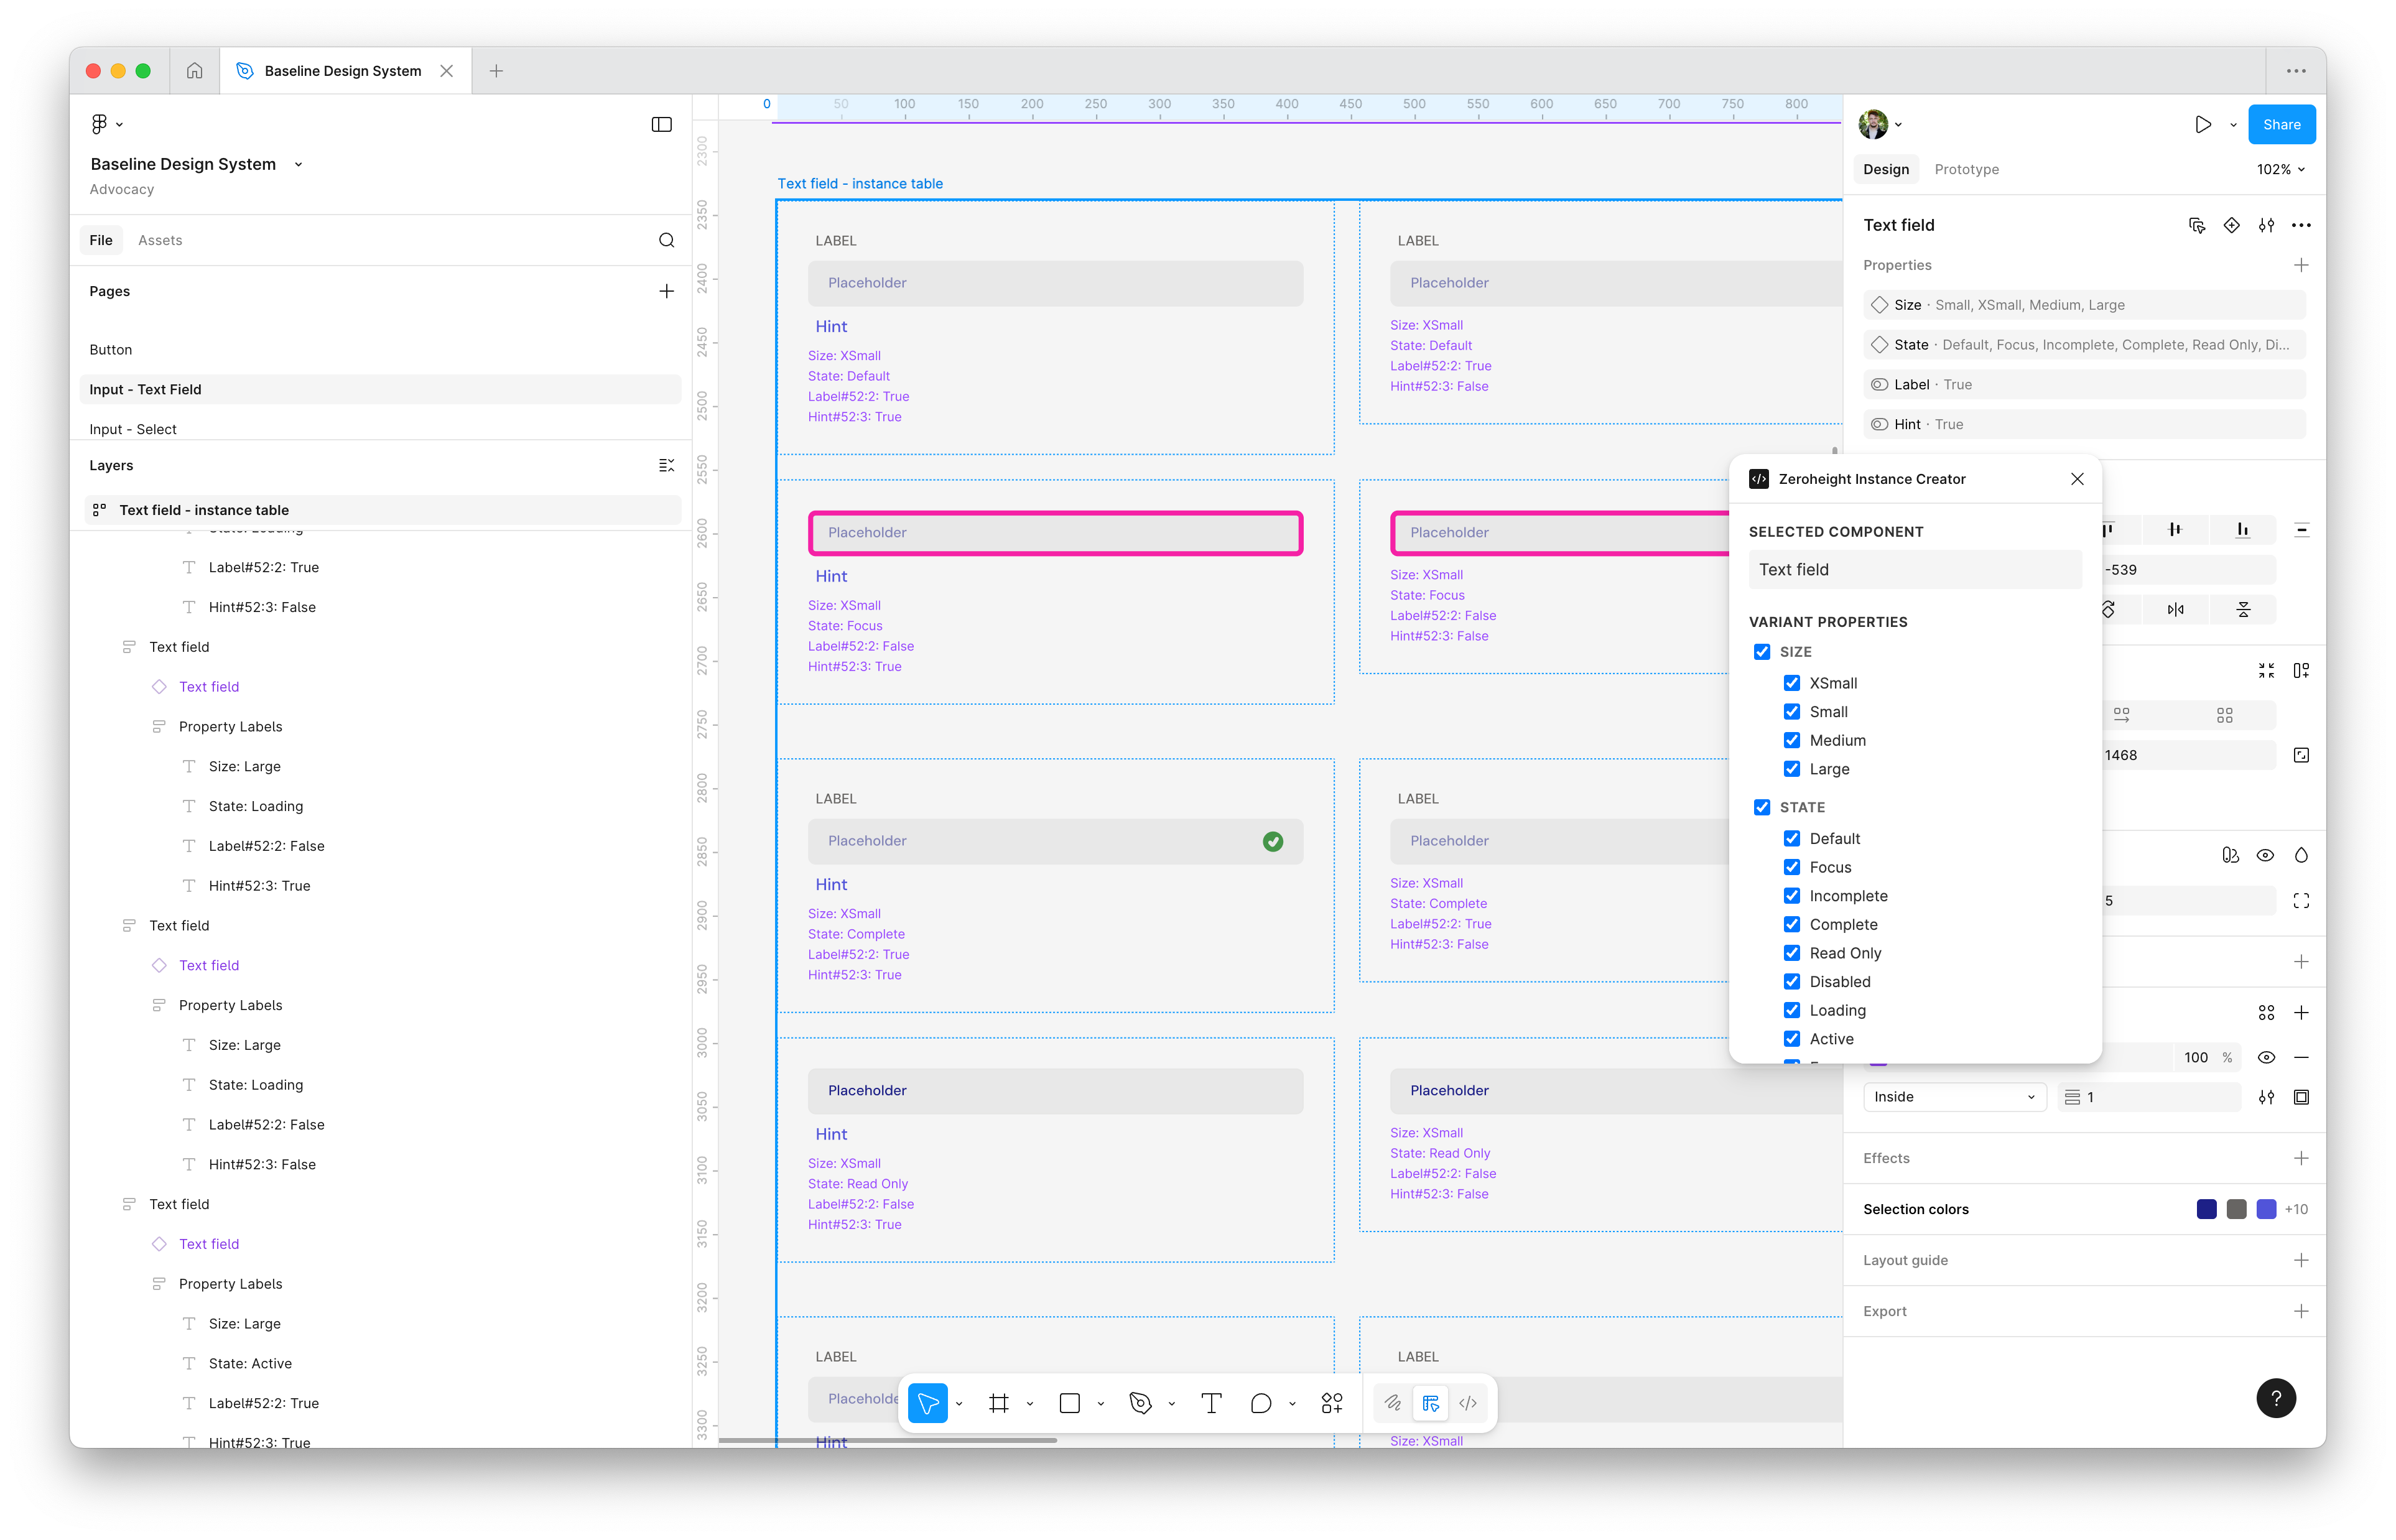Open the 102% zoom dropdown
This screenshot has width=2396, height=1540.
[2279, 169]
